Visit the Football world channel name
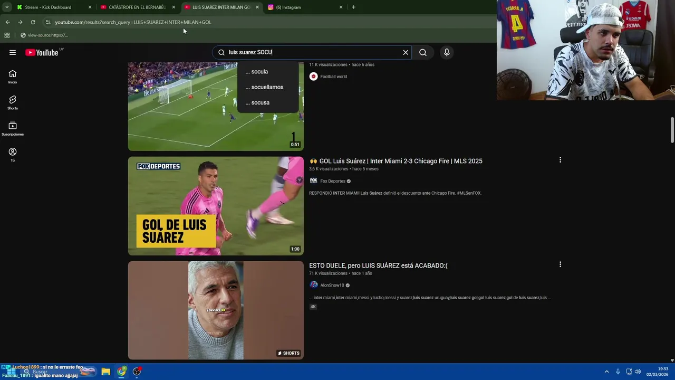 point(333,77)
